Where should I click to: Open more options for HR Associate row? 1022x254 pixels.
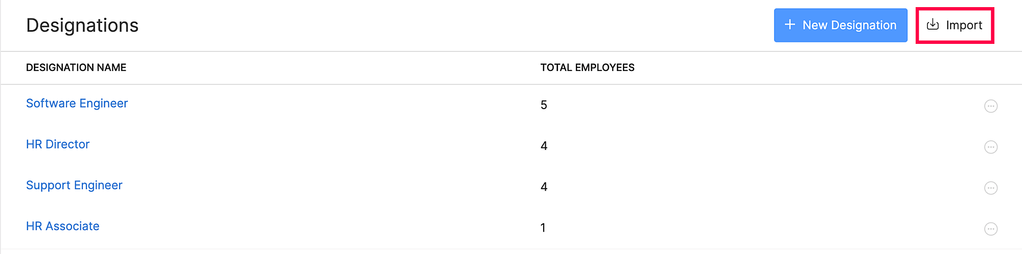pos(990,228)
